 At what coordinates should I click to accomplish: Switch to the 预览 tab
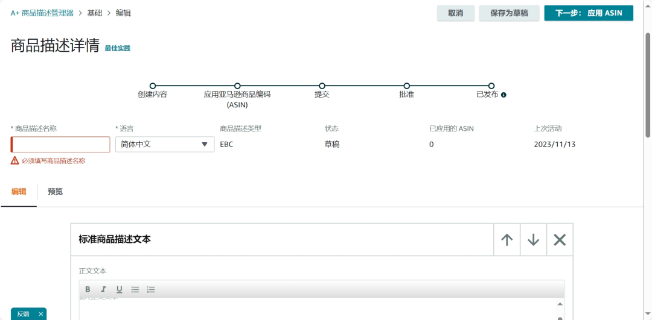(56, 192)
